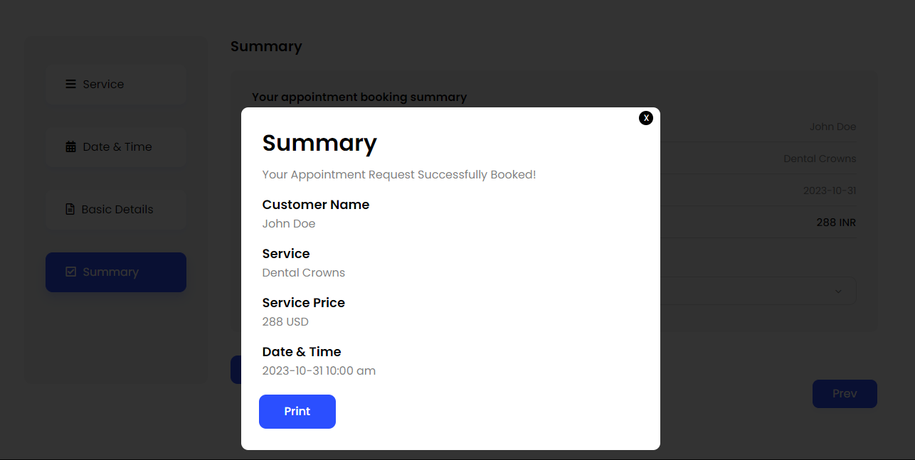The height and width of the screenshot is (460, 915).
Task: Click the checkmark icon on Summary step
Action: (70, 272)
